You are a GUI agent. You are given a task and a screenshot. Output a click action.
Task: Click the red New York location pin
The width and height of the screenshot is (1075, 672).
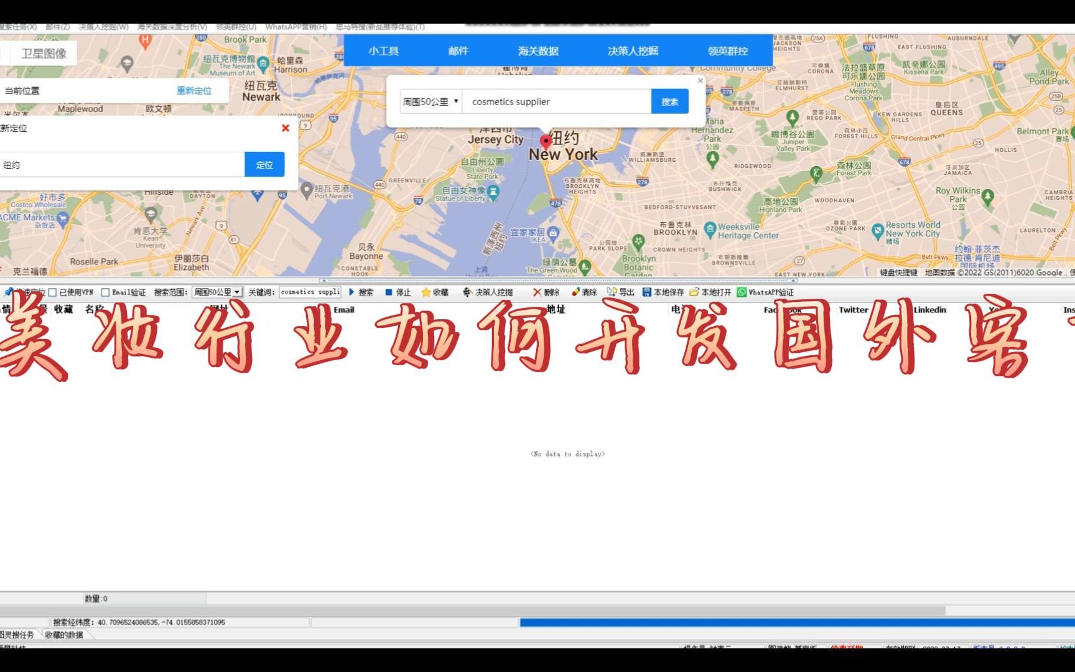pos(546,142)
